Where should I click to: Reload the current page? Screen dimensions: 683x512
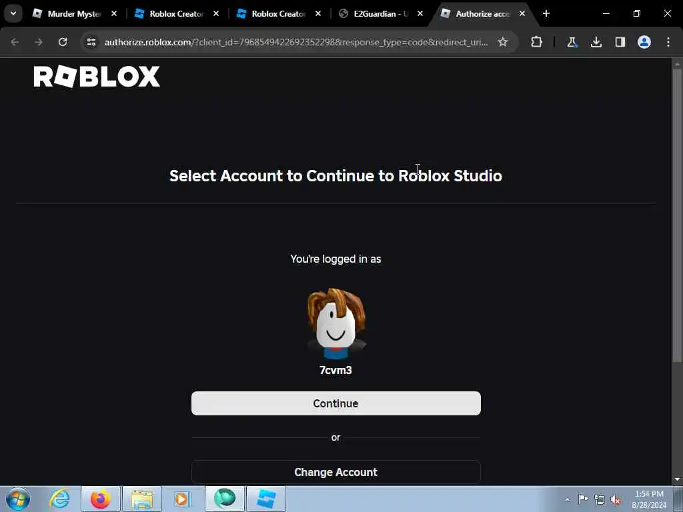tap(63, 42)
